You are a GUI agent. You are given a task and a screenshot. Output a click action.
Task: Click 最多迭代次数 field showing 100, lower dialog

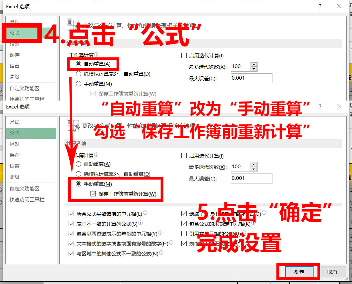coord(241,167)
